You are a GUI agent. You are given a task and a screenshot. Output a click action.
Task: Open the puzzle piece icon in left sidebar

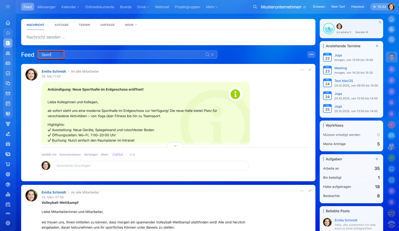(x=8, y=33)
